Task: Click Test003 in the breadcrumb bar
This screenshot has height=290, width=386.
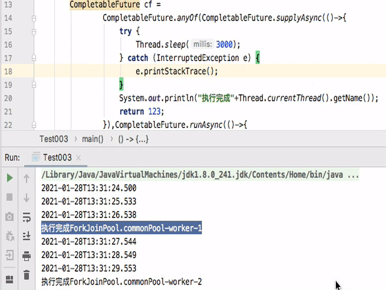Action: click(x=54, y=139)
